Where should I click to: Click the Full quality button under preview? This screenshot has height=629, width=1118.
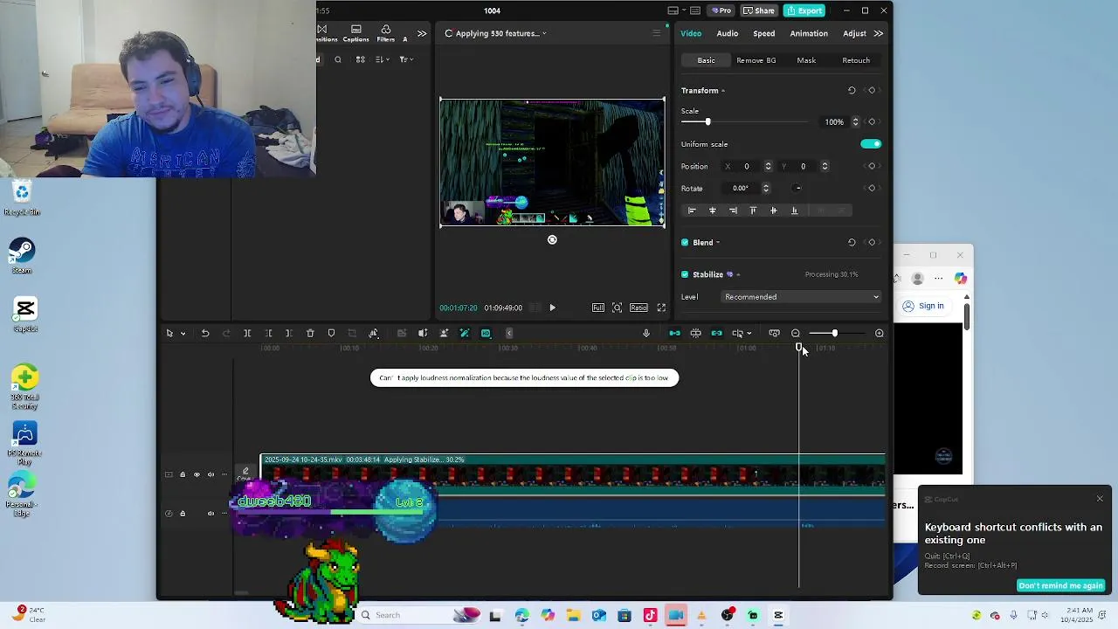(598, 308)
